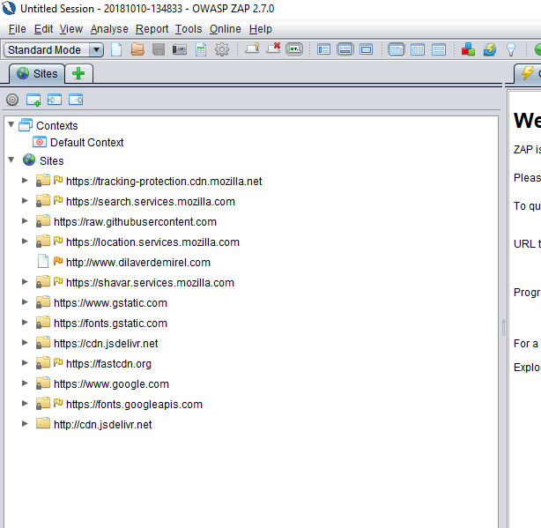Open the Tools menu
Viewport: 541px width, 528px height.
point(189,29)
